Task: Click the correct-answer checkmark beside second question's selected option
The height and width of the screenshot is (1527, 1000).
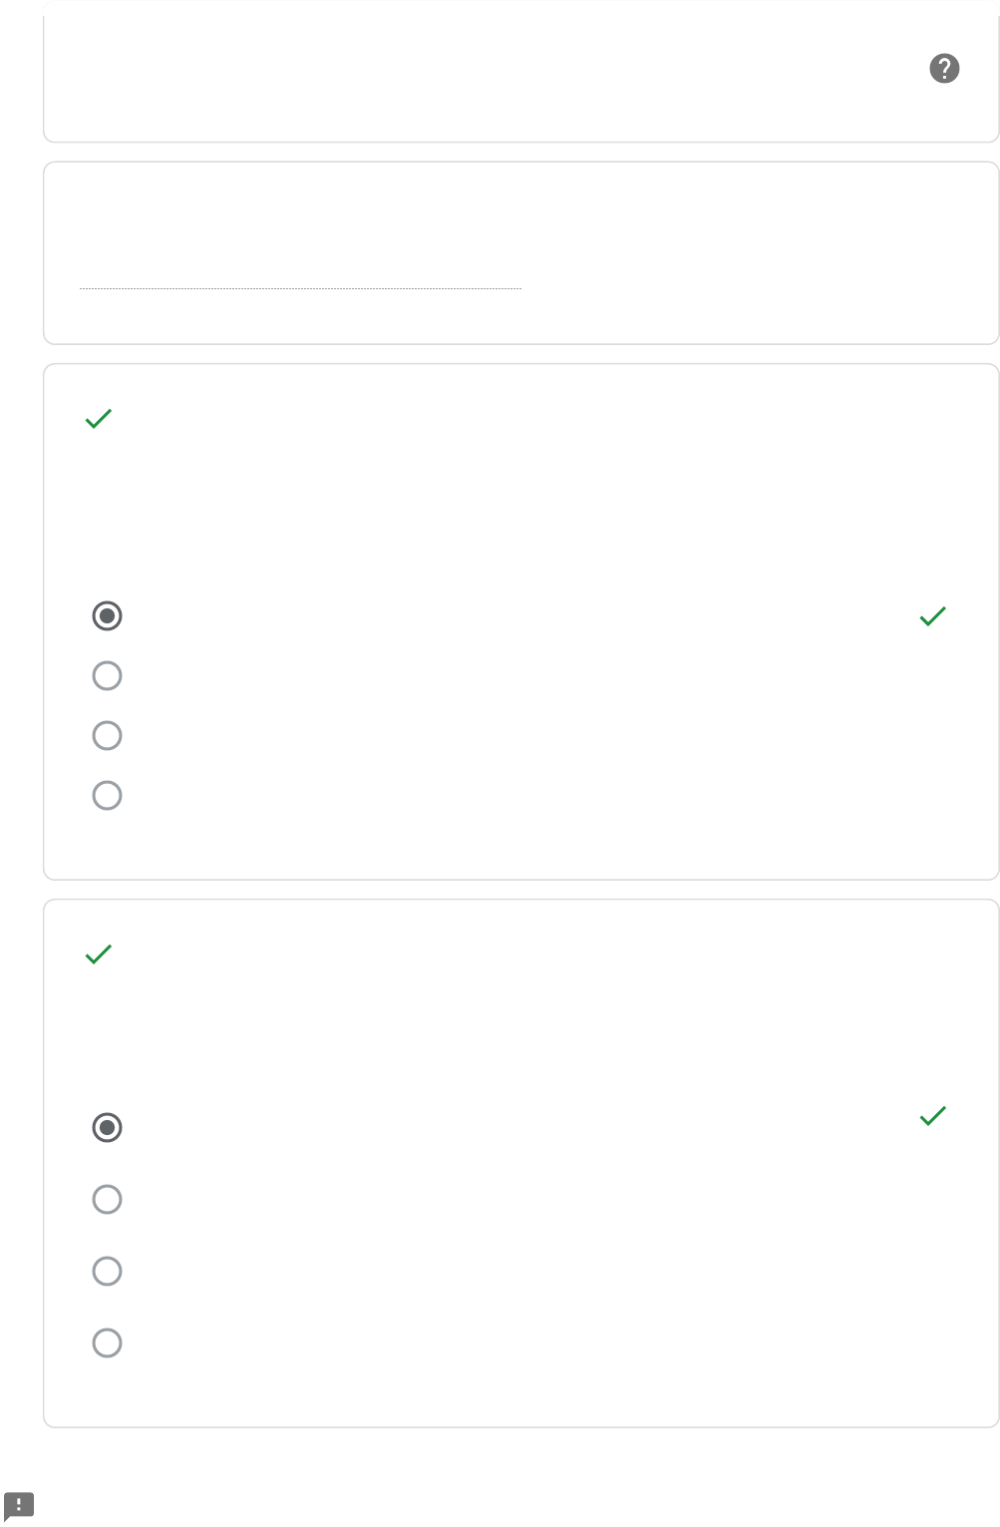Action: tap(932, 1116)
